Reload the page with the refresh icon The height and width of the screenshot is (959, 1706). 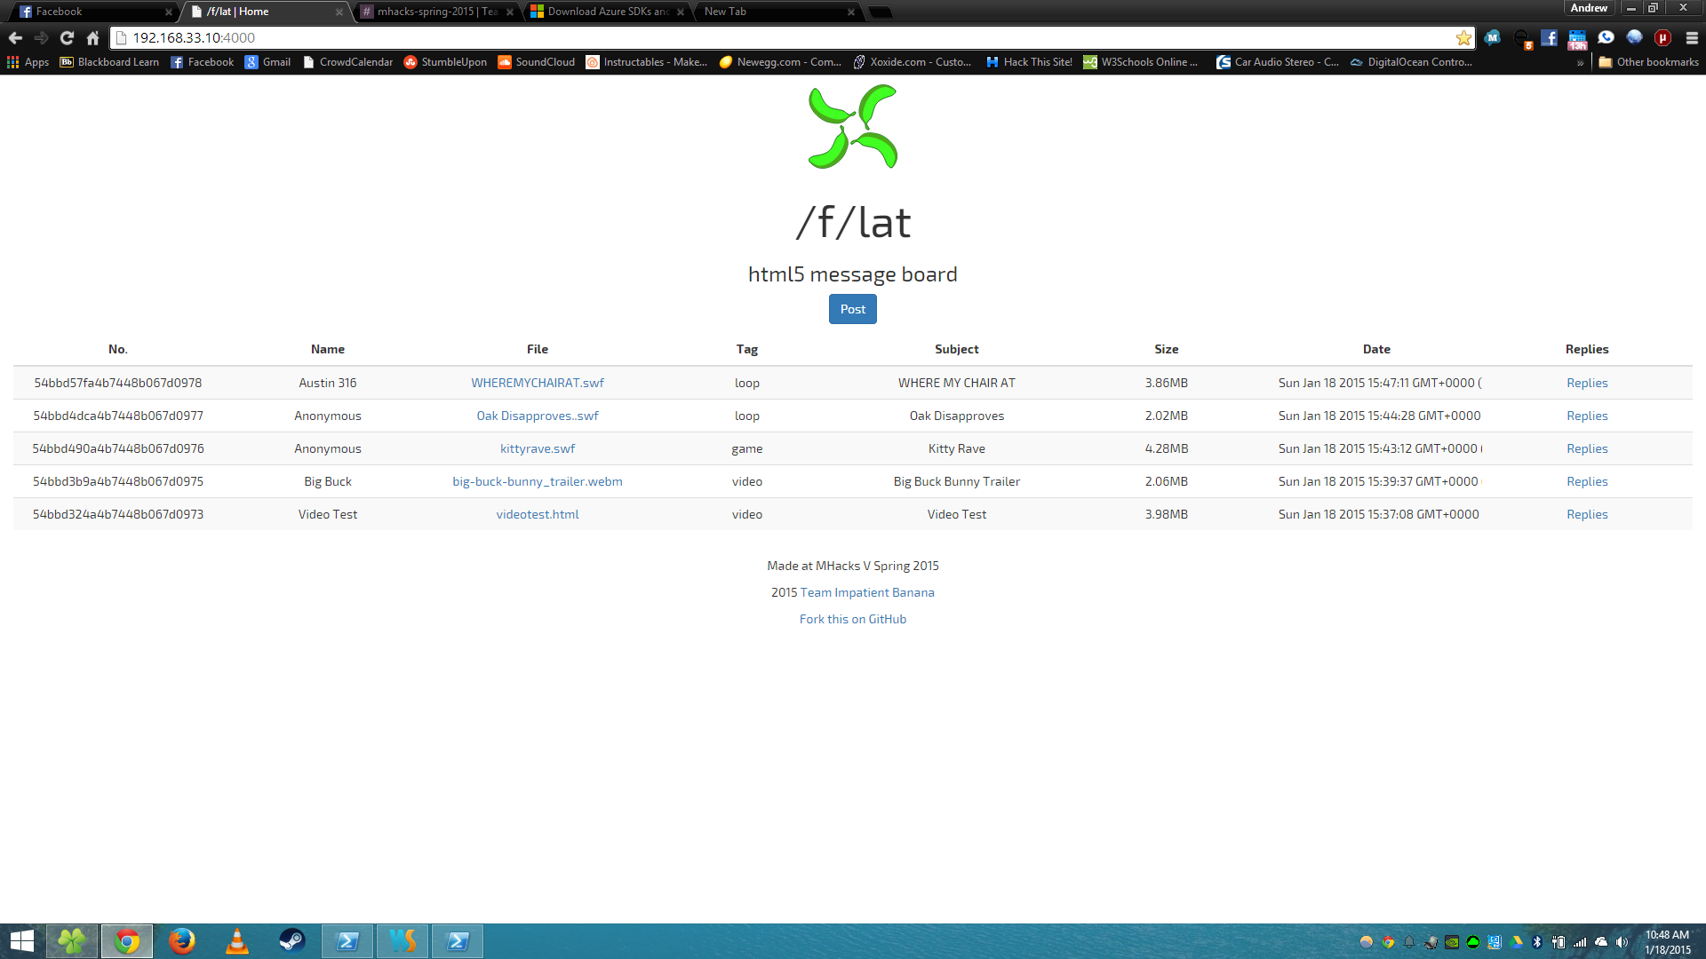(67, 37)
